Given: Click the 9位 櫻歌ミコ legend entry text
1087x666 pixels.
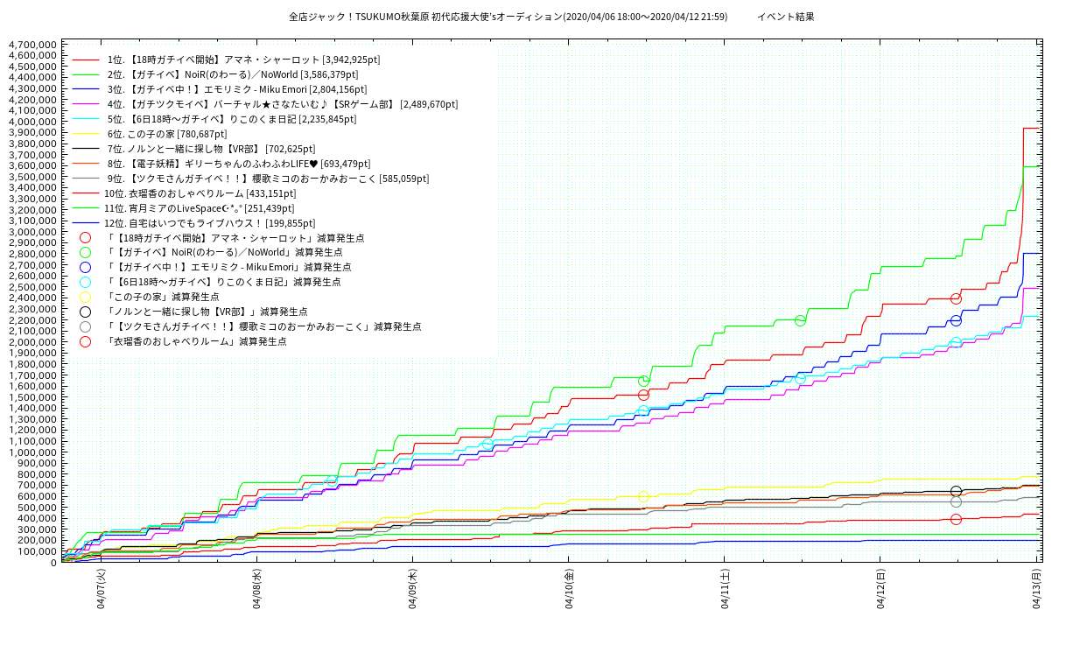Looking at the screenshot, I should pyautogui.click(x=266, y=179).
